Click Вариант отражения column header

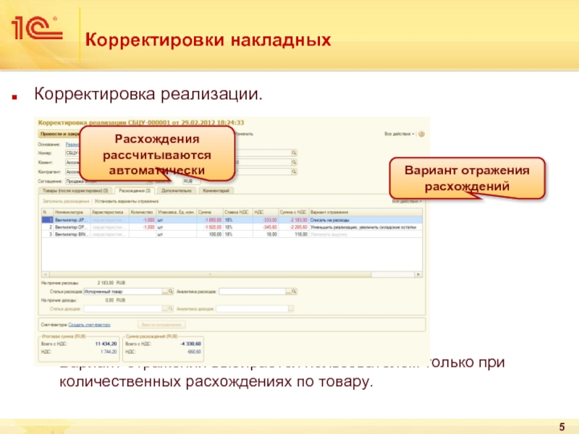tap(365, 212)
